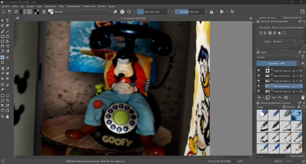Toggle the Filtrar etiqueta checkbox
This screenshot has height=164, width=306.
(288, 156)
